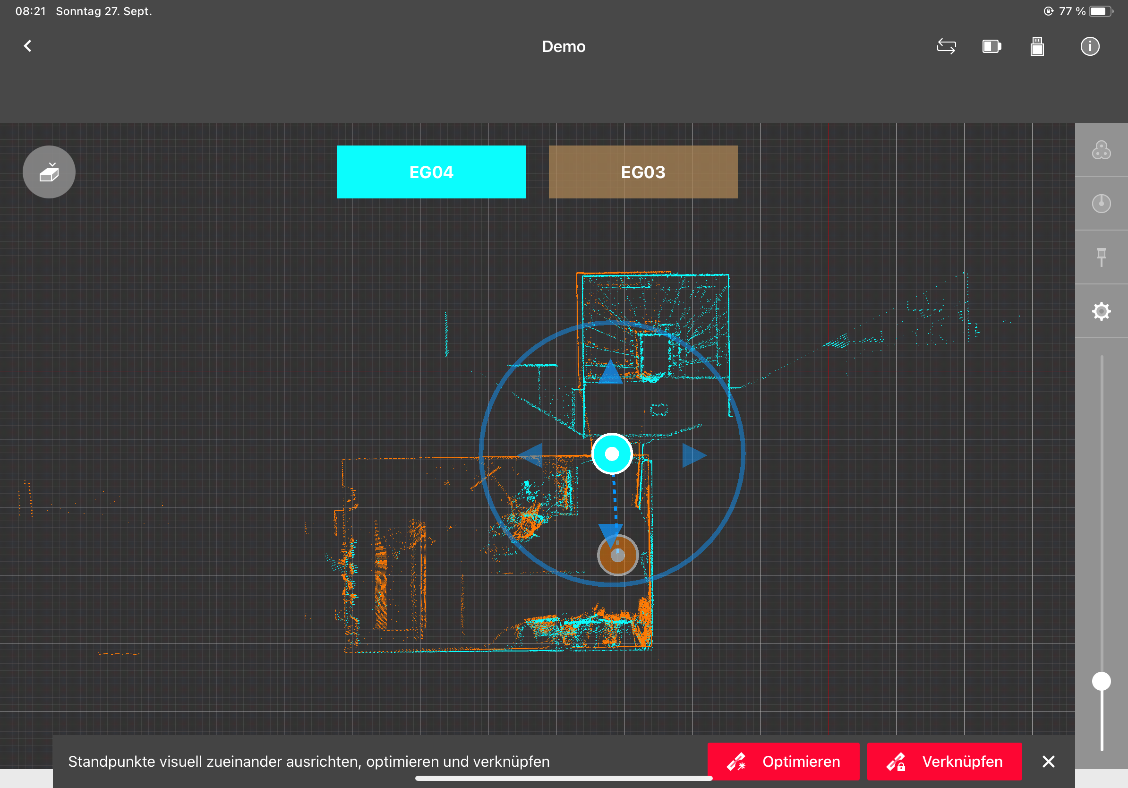Image resolution: width=1128 pixels, height=788 pixels.
Task: Expand the 3D box view dropdown
Action: (x=49, y=172)
